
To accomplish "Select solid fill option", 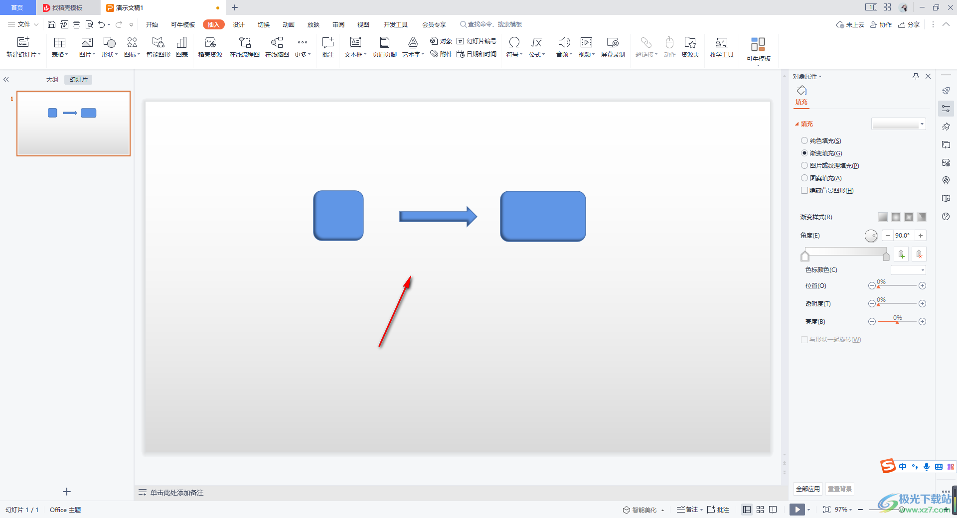I will pos(821,141).
